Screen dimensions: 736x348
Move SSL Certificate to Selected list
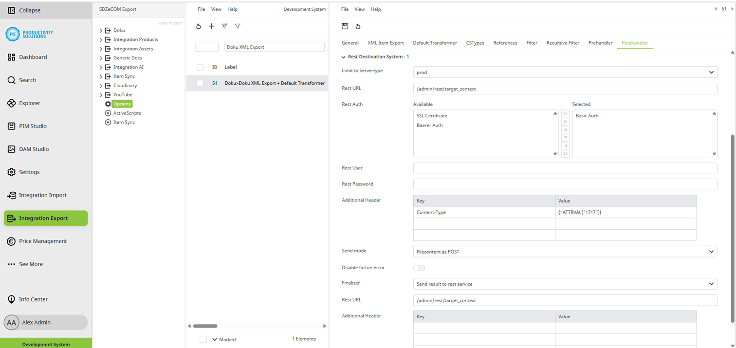(x=566, y=122)
